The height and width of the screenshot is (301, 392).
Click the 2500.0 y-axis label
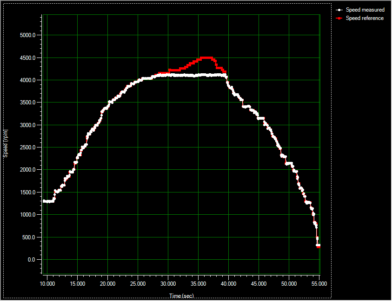(x=27, y=147)
